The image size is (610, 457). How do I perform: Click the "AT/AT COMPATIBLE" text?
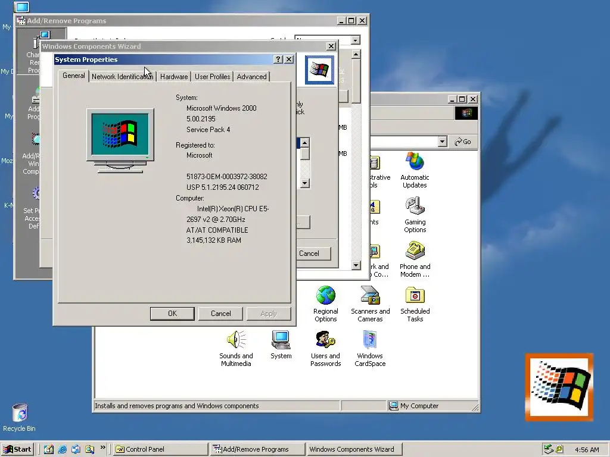coord(217,230)
